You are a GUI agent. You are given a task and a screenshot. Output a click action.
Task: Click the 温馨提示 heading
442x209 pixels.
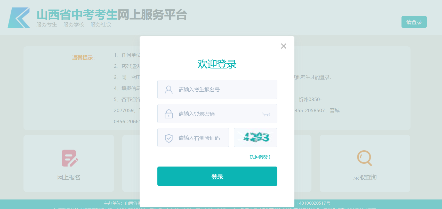(x=84, y=58)
